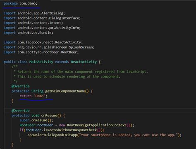Click the isRootedWithoutBusyBoxCheck condition line

point(62,130)
